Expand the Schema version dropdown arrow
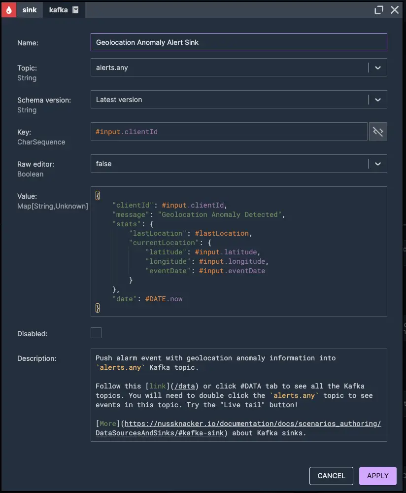This screenshot has width=406, height=493. click(378, 100)
